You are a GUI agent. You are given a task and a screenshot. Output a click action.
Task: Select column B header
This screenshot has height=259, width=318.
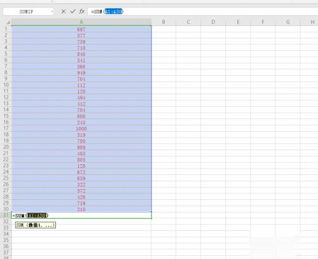click(163, 22)
